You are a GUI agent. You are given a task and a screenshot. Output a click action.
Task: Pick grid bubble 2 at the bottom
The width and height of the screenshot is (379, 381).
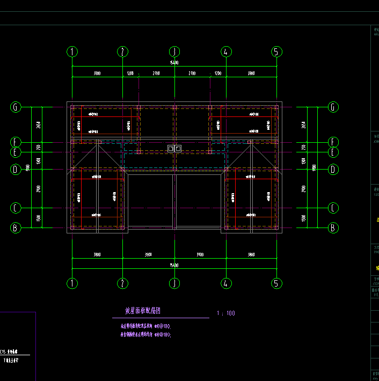tap(122, 283)
